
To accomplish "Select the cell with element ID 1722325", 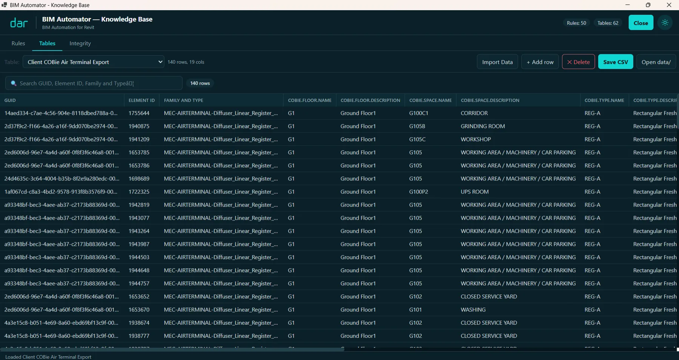I will [x=142, y=192].
